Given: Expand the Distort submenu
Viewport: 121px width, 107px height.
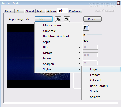Looking at the screenshot, I should [59, 53].
